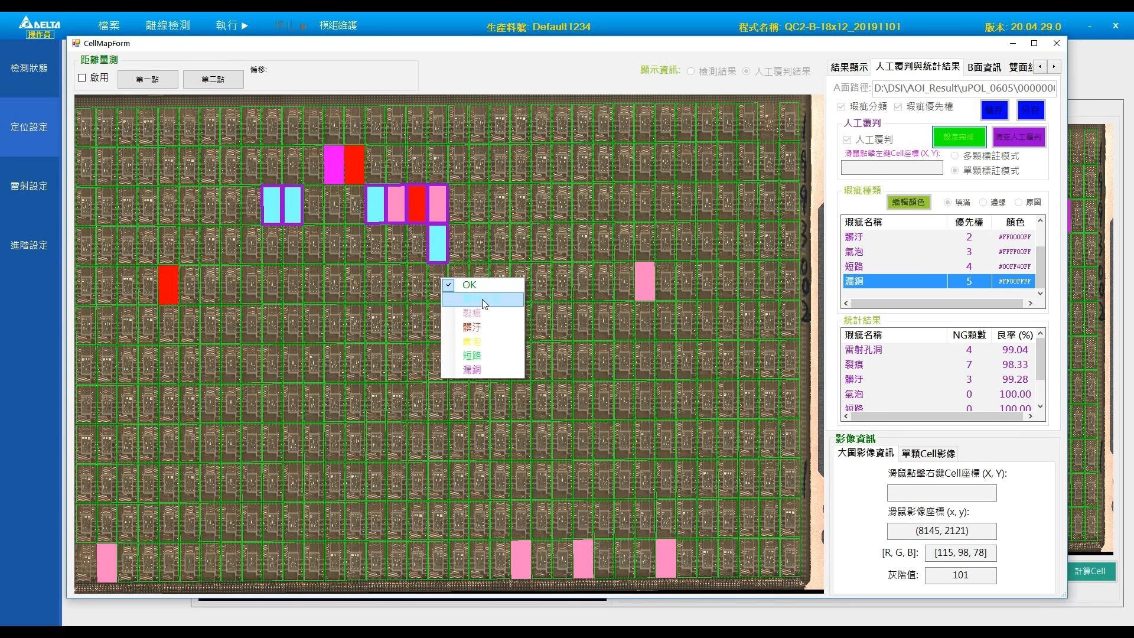The height and width of the screenshot is (638, 1134).
Task: Click the purple manual review button
Action: point(1018,137)
